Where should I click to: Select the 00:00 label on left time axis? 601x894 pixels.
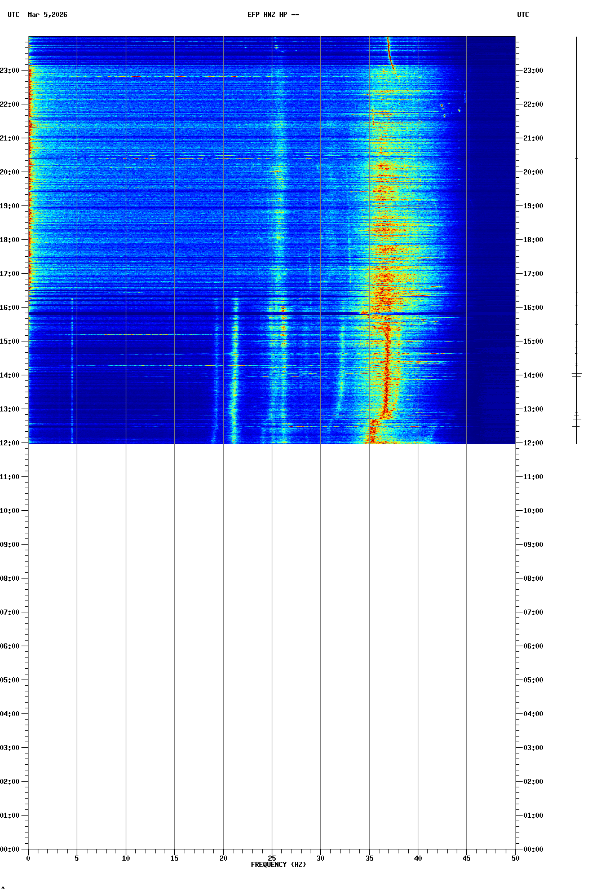tap(10, 849)
